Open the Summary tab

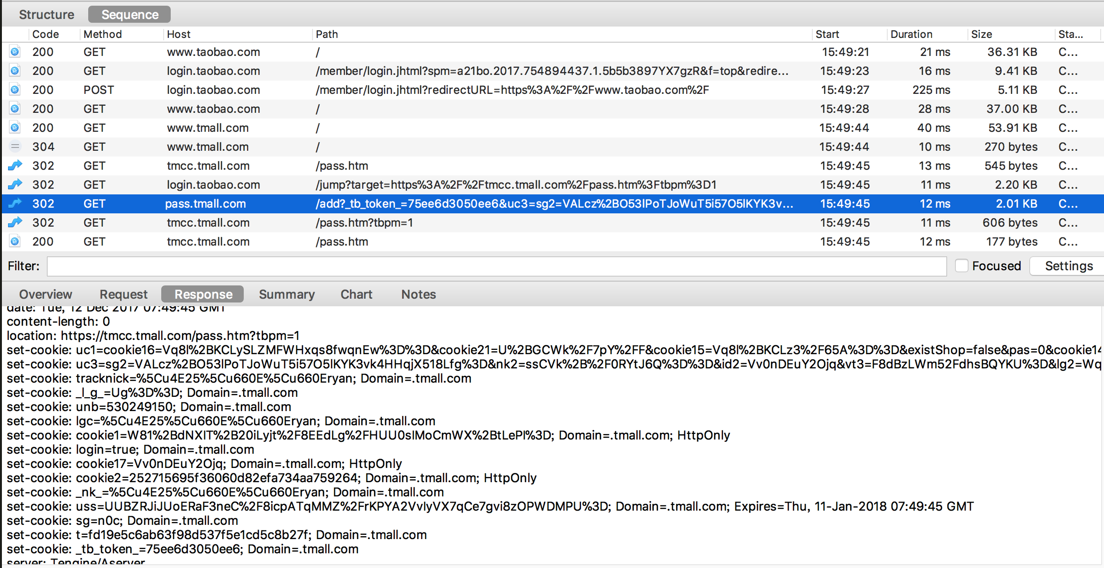(286, 294)
